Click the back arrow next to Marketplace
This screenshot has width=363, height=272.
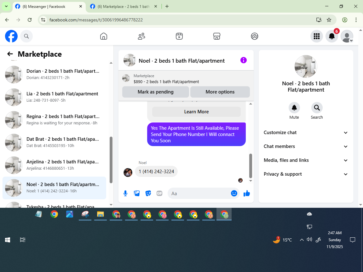click(x=10, y=54)
